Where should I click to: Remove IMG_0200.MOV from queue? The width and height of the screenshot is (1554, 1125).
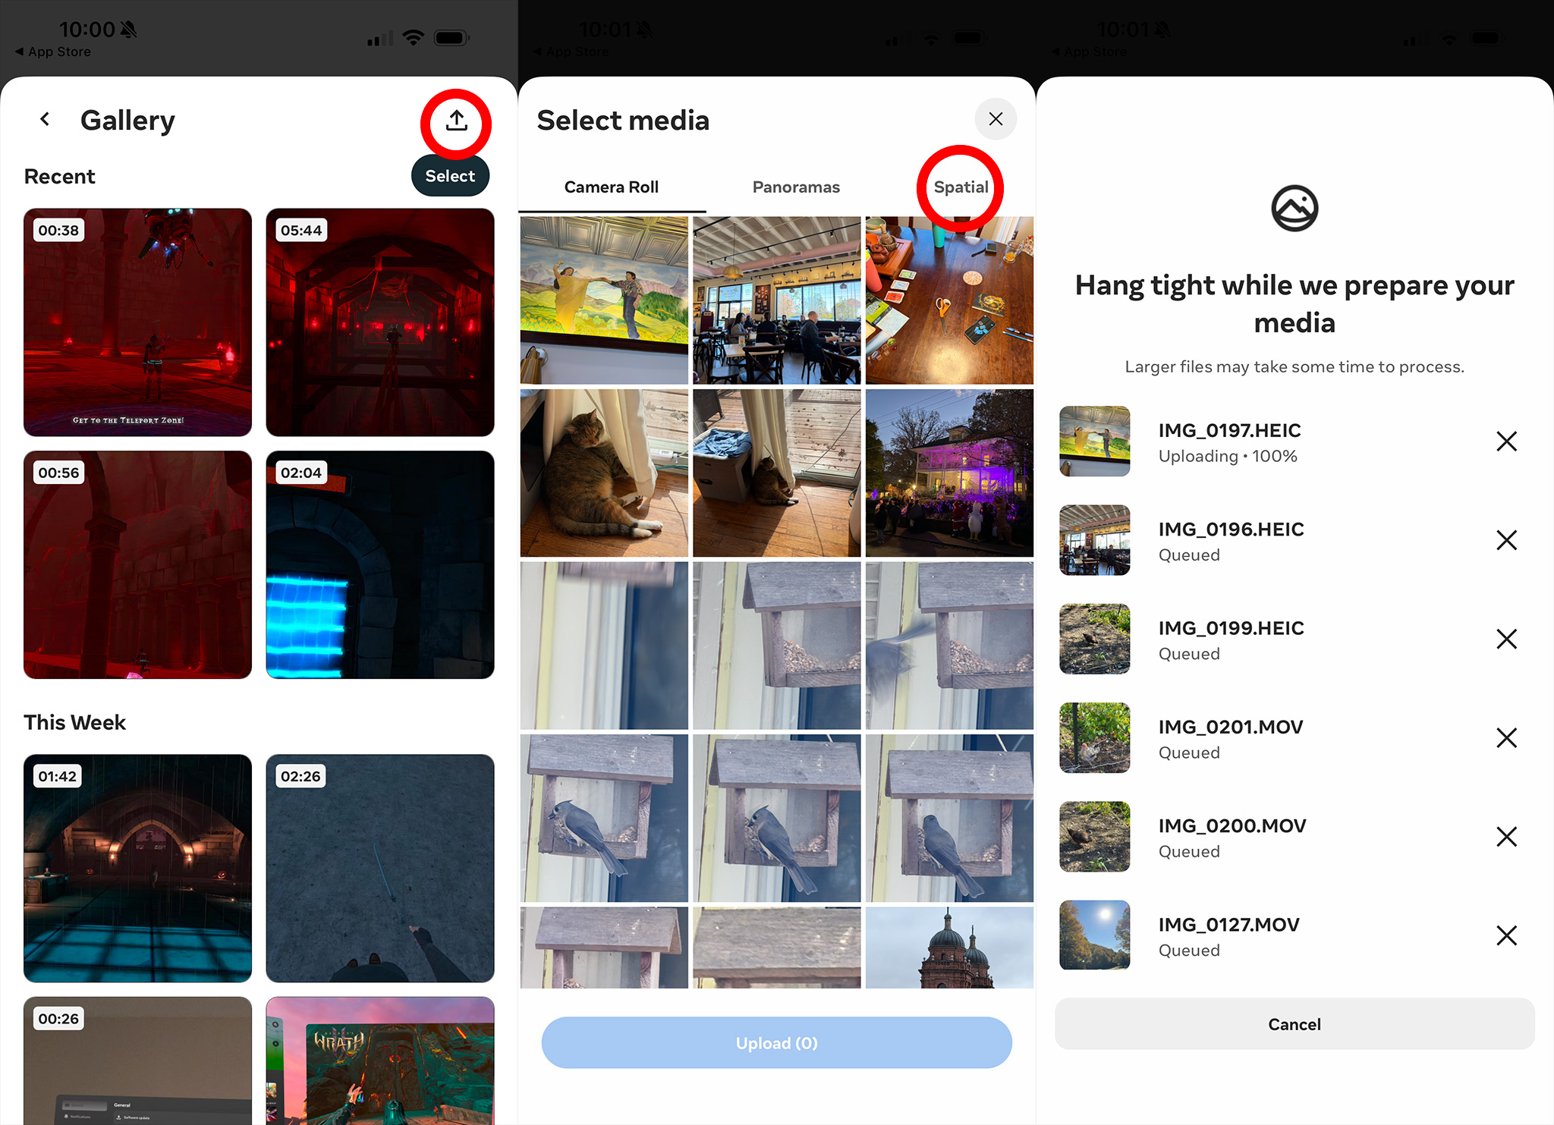tap(1506, 837)
